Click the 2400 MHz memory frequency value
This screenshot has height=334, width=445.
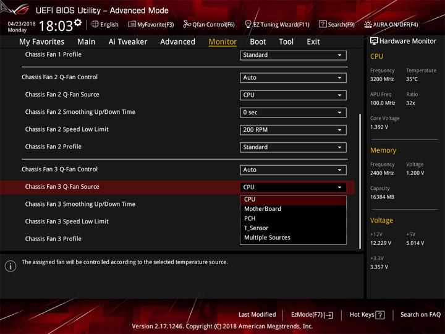click(x=382, y=173)
